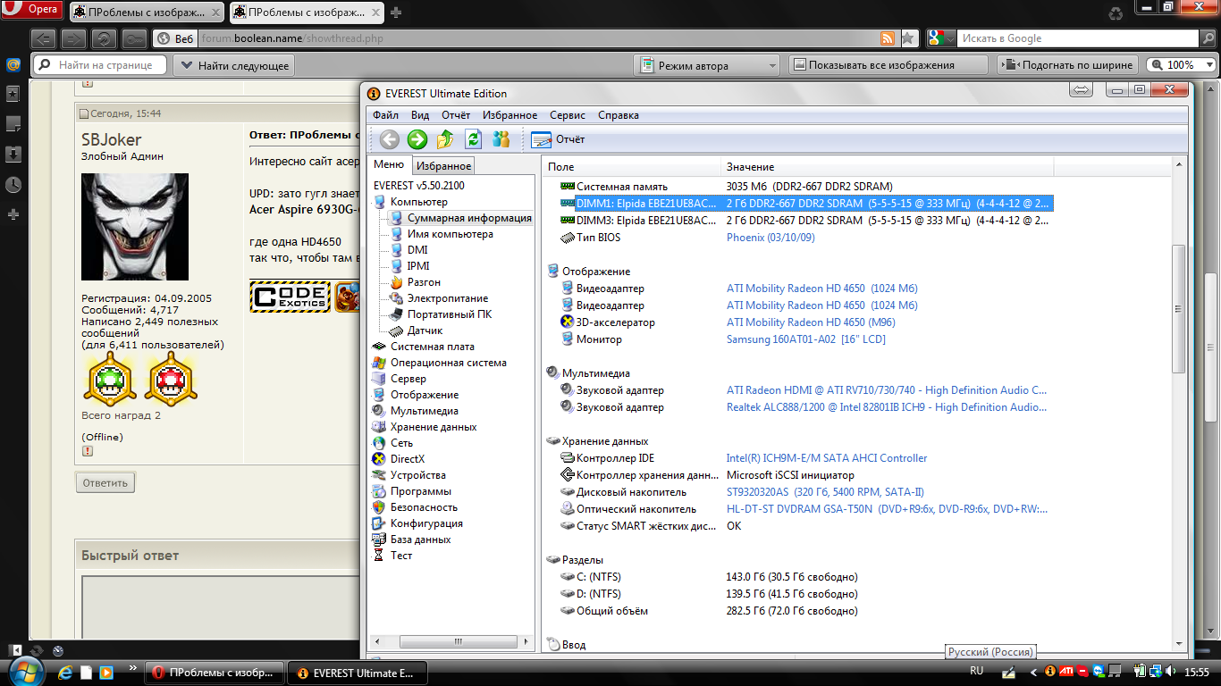
Task: Select Разгон in the tree menu
Action: click(x=424, y=282)
